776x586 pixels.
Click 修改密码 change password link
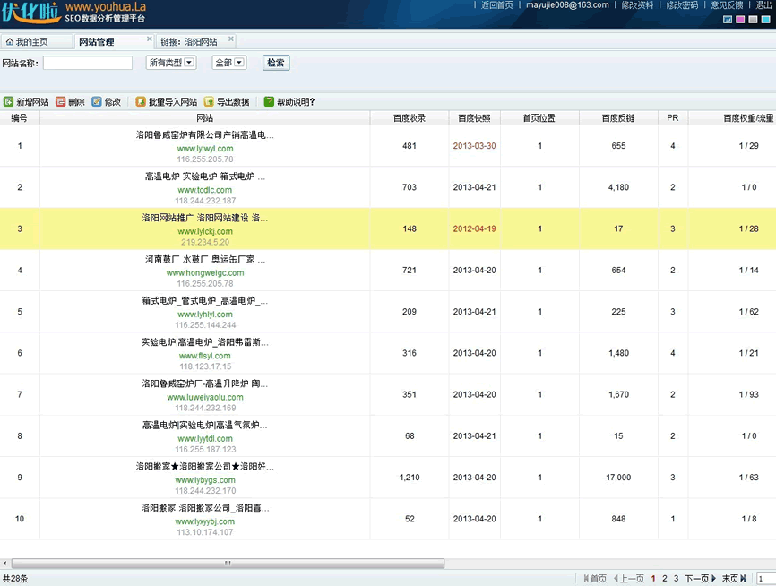681,5
